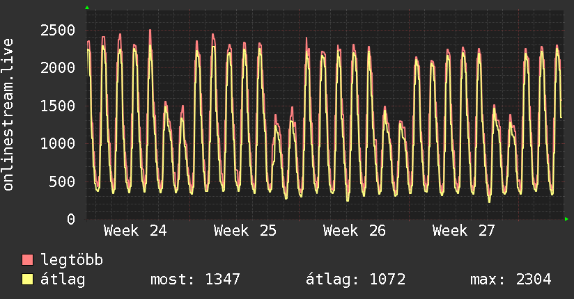The width and height of the screenshot is (574, 299).
Task: Click the 0 y-axis origin label
Action: (71, 219)
